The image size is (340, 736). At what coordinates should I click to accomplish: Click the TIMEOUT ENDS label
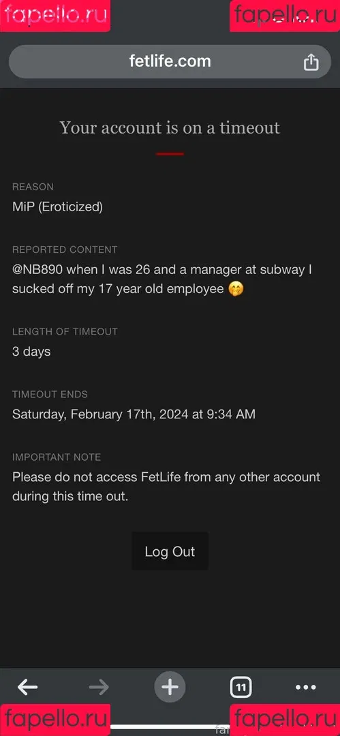pyautogui.click(x=50, y=395)
